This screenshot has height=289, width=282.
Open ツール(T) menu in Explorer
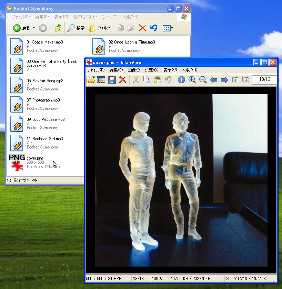tap(110, 17)
